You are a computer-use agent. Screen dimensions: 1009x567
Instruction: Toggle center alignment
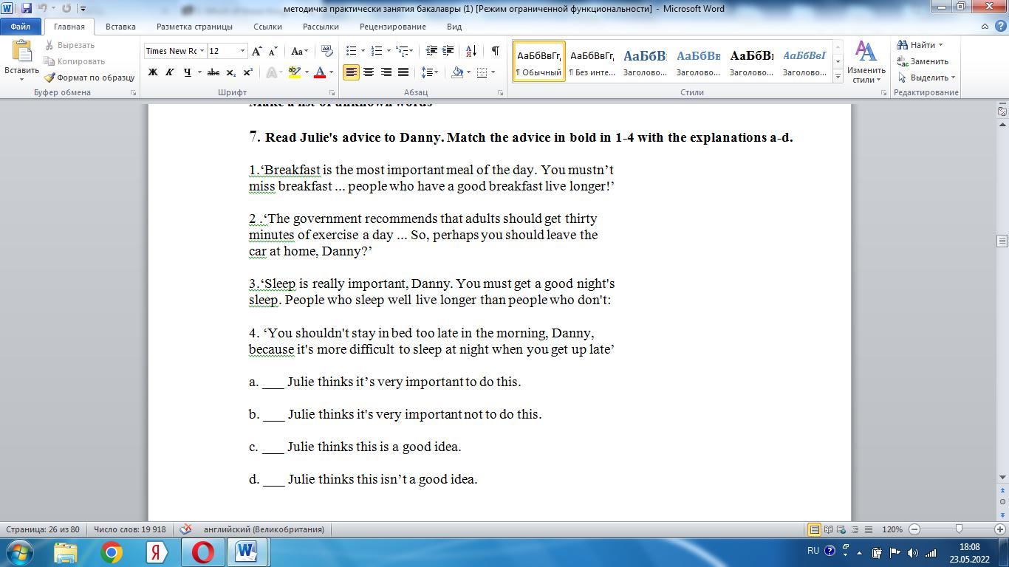pyautogui.click(x=368, y=72)
